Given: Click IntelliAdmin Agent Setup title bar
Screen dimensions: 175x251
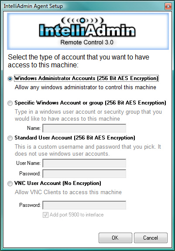Looking at the screenshot, I should click(x=83, y=6).
